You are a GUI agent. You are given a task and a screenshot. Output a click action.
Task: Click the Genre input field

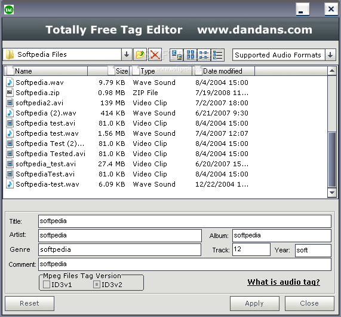[x=119, y=249]
